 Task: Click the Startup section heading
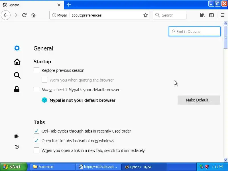42,62
